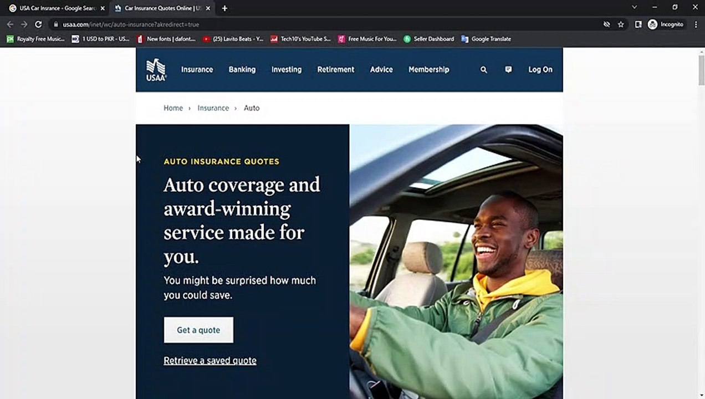Click the 'Auto coverage and award-winning service' headline

coord(242,221)
